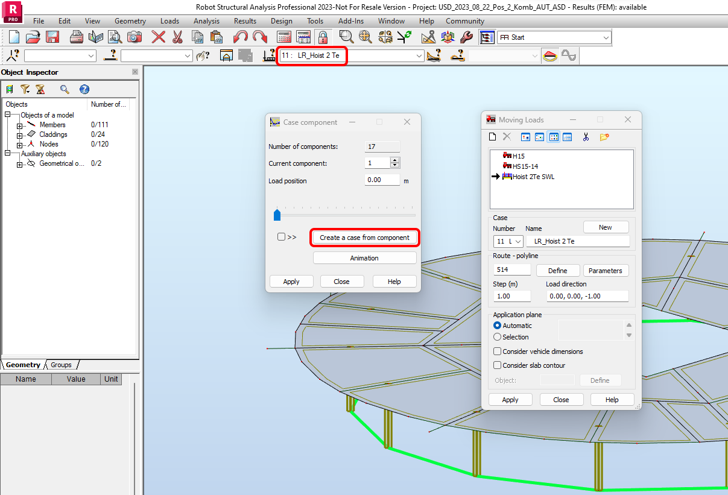The width and height of the screenshot is (728, 495).
Task: Tick the Consider slab contour checkbox
Action: tap(498, 365)
